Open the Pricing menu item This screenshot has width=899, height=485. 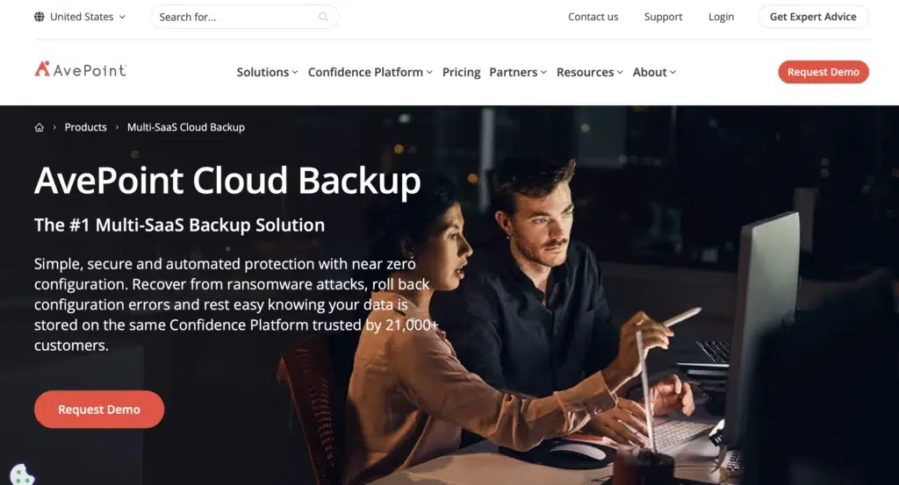point(461,72)
